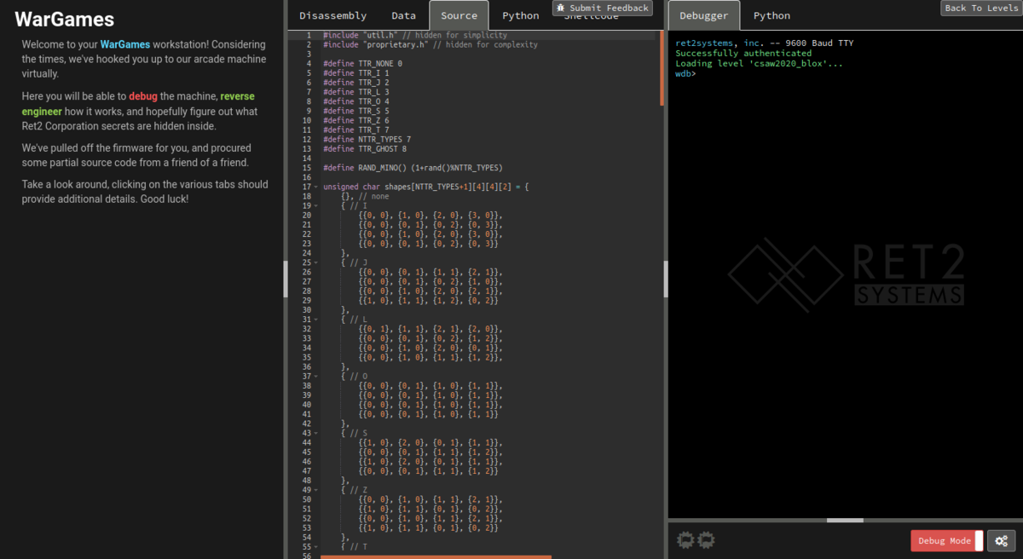Click the 'ret2systems, inc. -- 9600 Baud TTY' line

tap(764, 43)
